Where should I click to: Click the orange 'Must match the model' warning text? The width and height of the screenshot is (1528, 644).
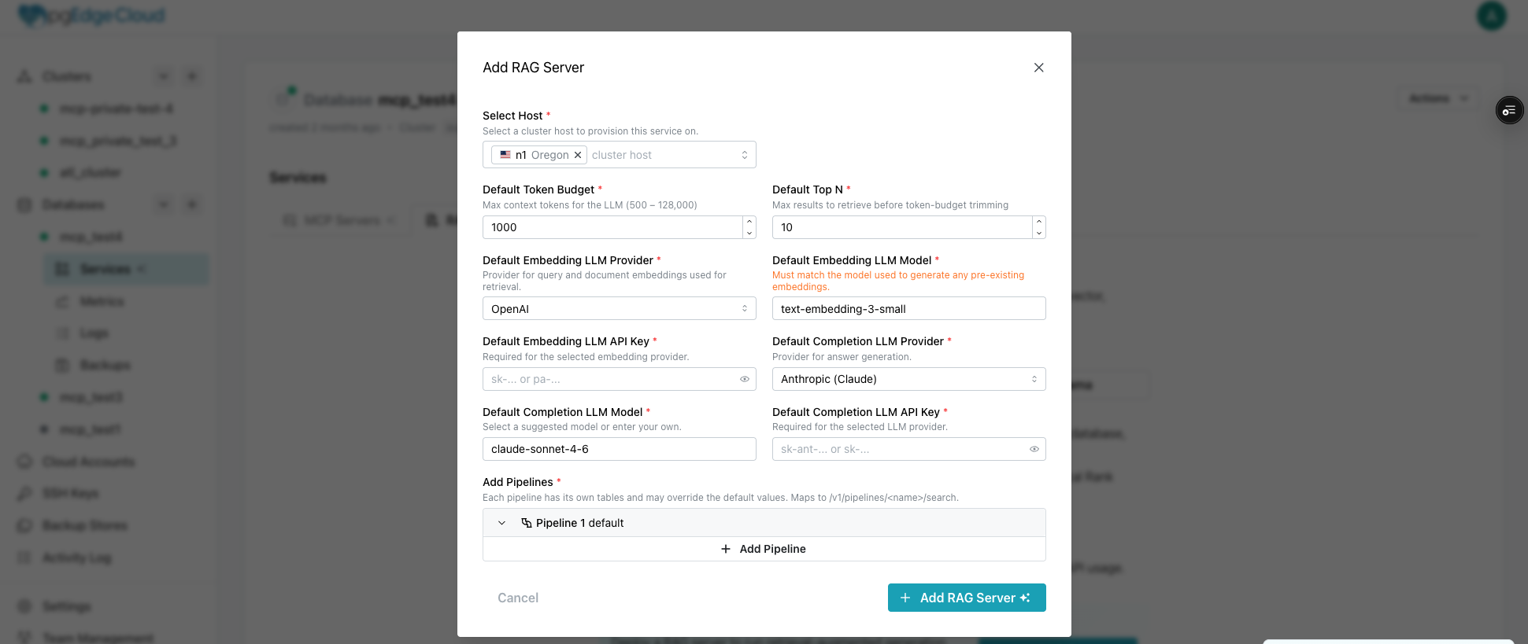point(898,281)
